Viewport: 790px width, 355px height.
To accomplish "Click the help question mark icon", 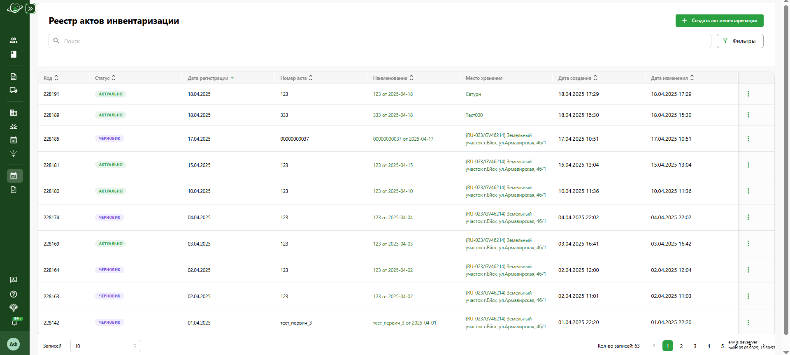I will [14, 294].
